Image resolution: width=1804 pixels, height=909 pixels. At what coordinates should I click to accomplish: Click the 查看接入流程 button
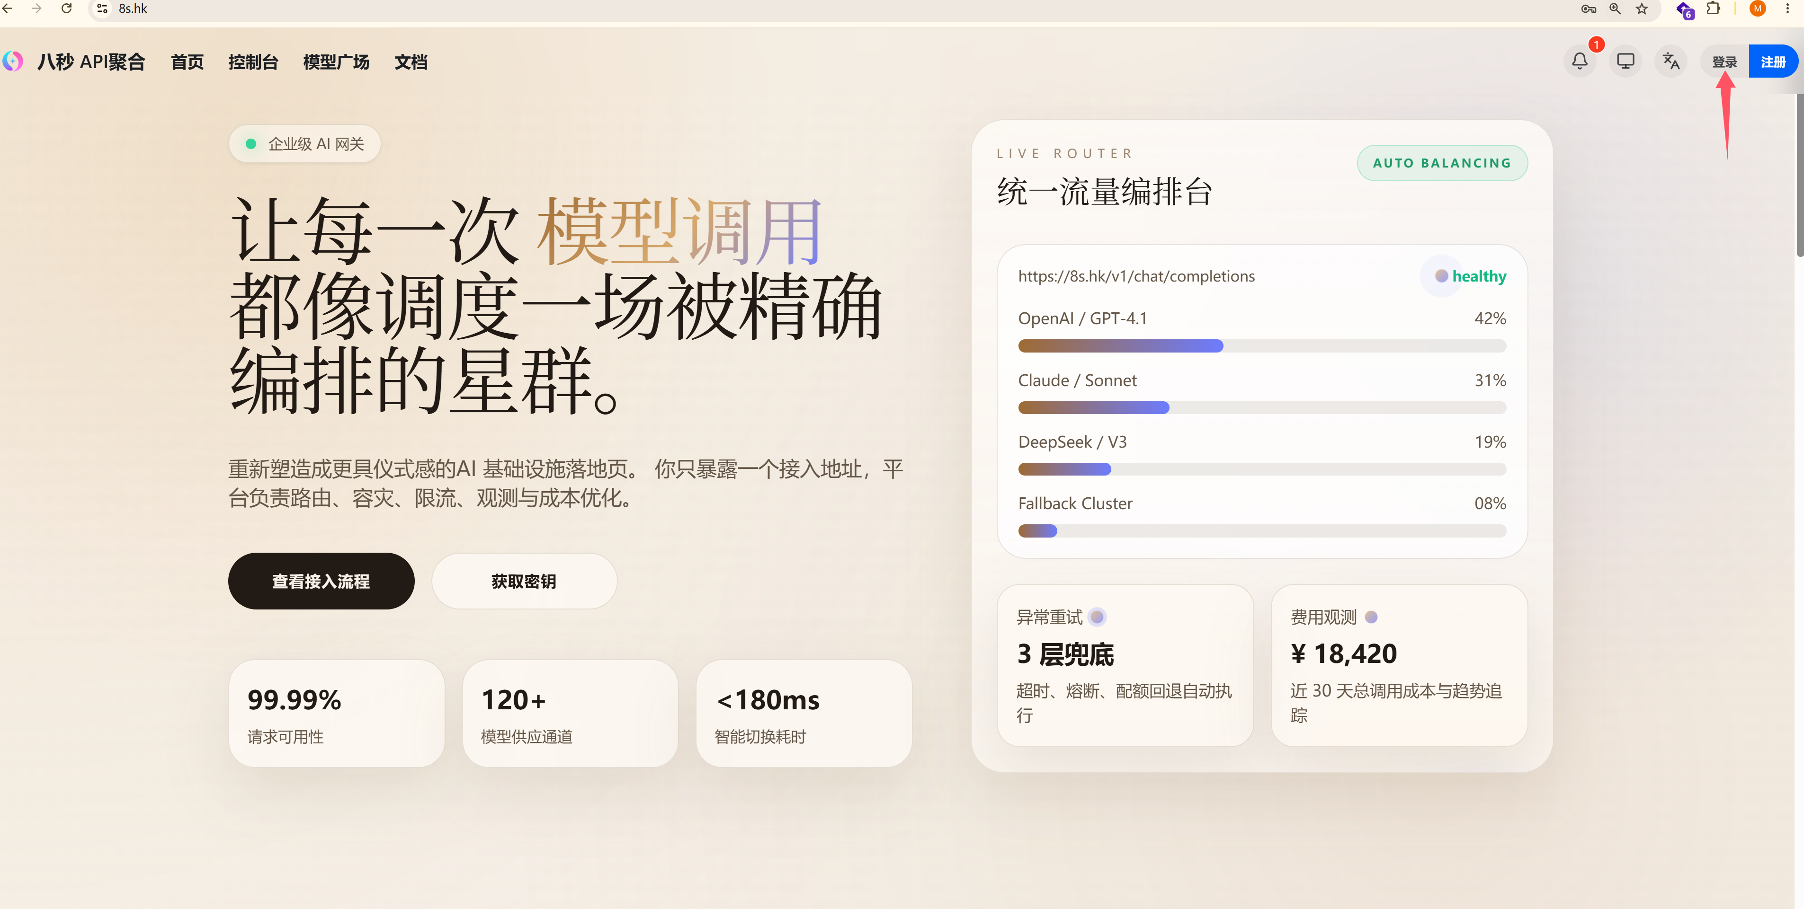coord(321,581)
